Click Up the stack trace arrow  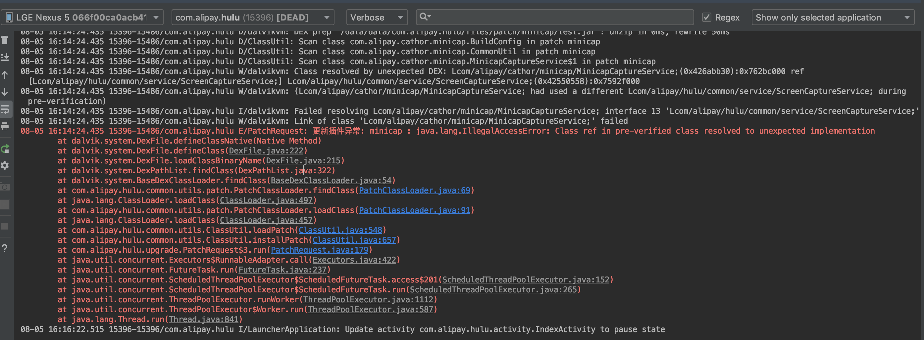click(x=5, y=75)
